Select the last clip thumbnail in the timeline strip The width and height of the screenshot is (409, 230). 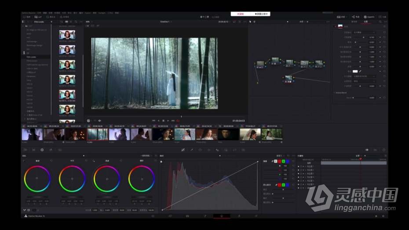[x=271, y=135]
